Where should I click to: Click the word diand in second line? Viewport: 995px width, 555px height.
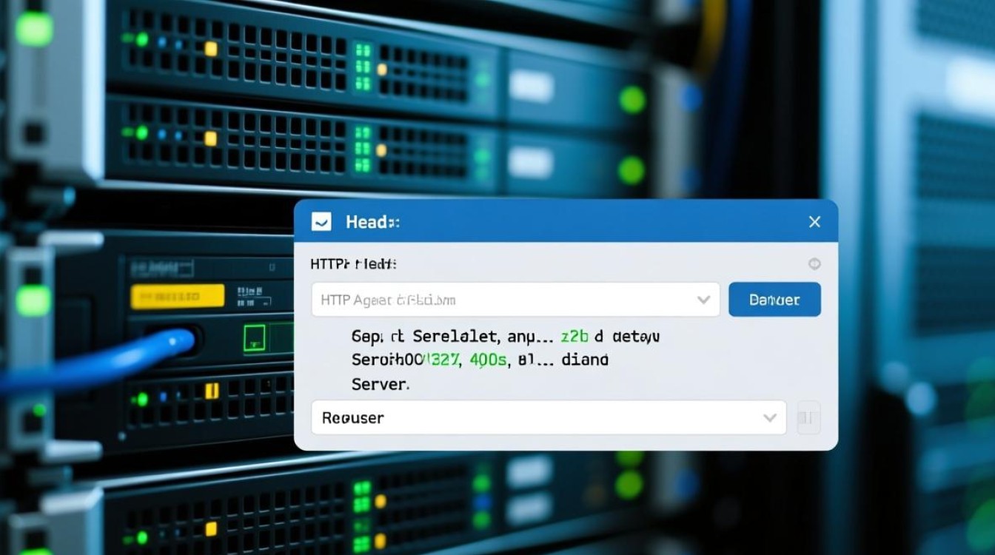585,361
